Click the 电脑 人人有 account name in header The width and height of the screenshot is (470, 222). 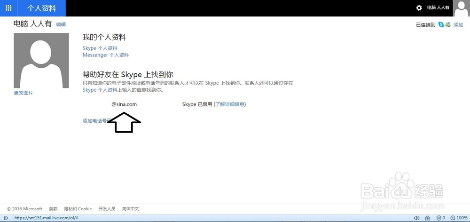pyautogui.click(x=438, y=8)
